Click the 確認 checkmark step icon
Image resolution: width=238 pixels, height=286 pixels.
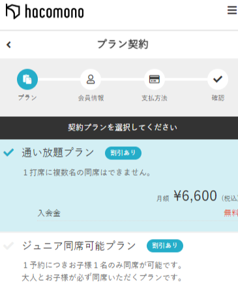pyautogui.click(x=218, y=79)
